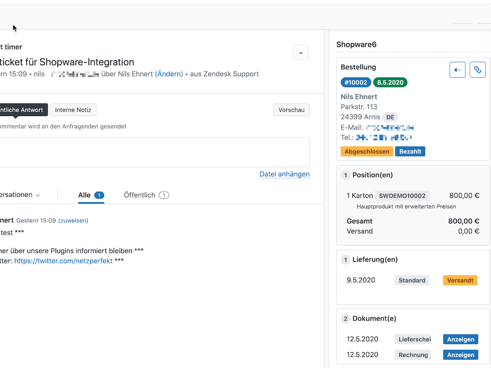Show the Lieferschein document via Anzeigen

pyautogui.click(x=460, y=339)
